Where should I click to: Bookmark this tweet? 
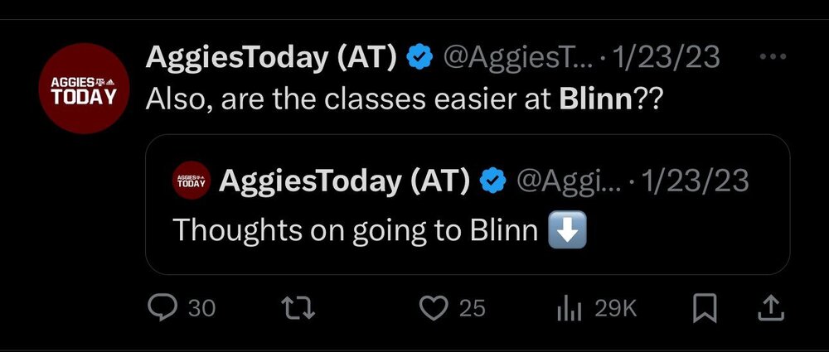tap(704, 308)
